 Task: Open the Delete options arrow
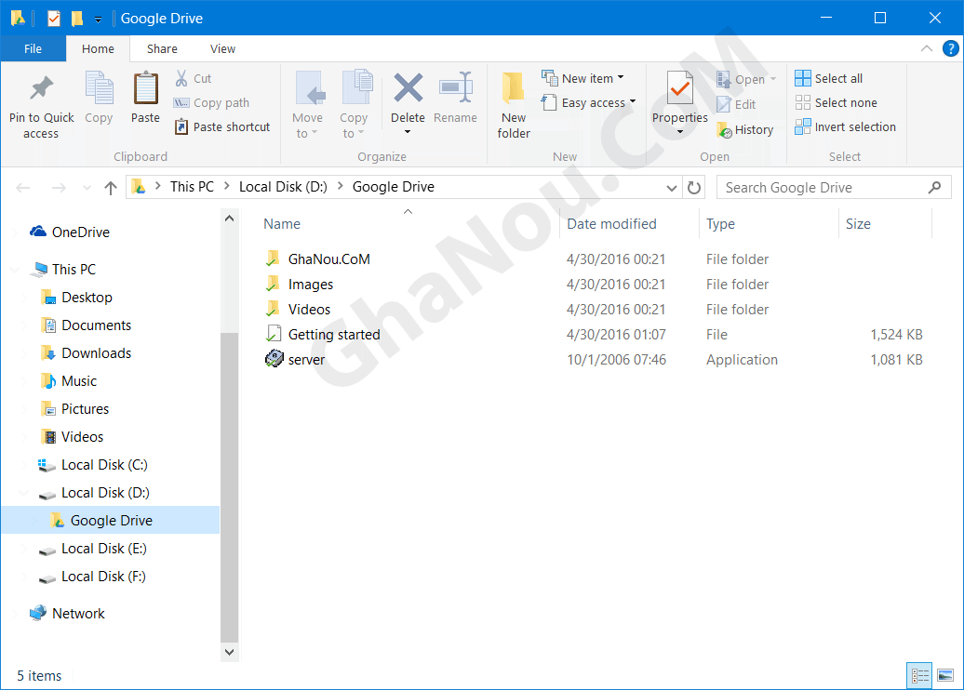(x=407, y=132)
